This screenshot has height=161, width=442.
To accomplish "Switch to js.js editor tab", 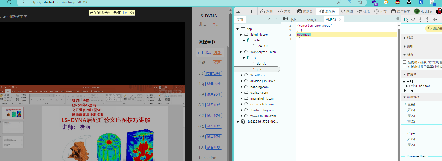I will 293,20.
